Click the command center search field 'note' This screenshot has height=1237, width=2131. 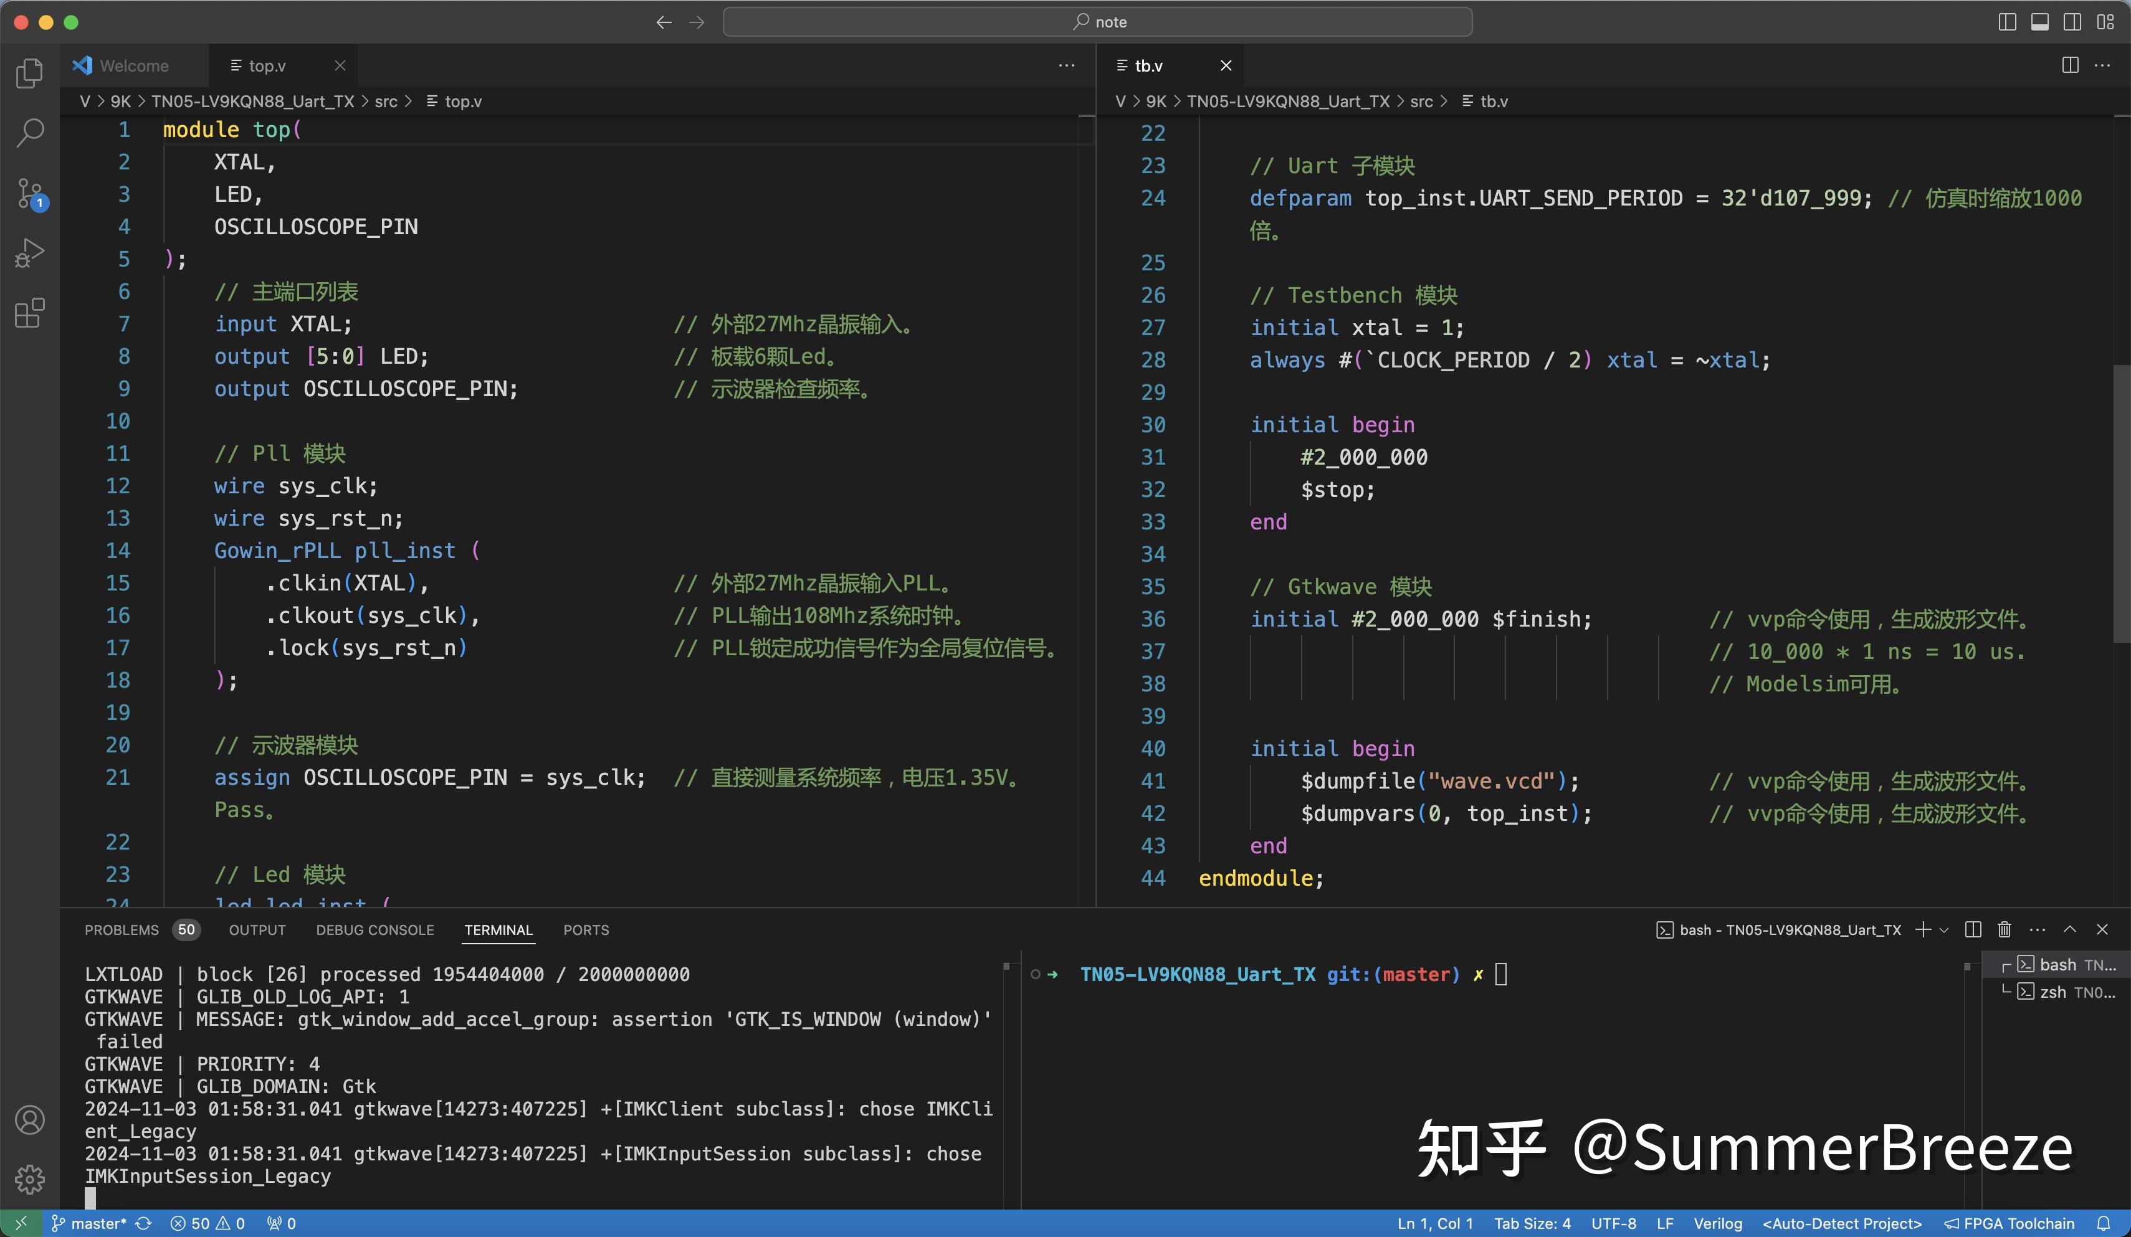coord(1097,22)
